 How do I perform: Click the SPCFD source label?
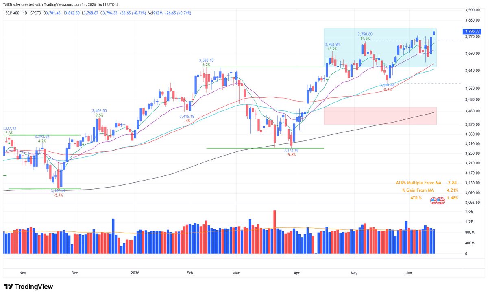pos(35,13)
